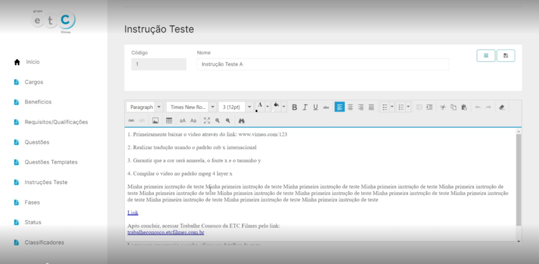This screenshot has height=264, width=539.
Task: Click the list view button beside Nome
Action: pyautogui.click(x=486, y=56)
